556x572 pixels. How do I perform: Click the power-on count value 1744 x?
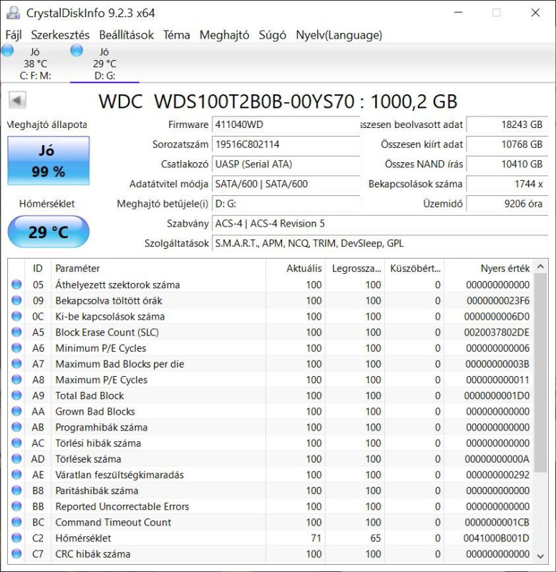pyautogui.click(x=507, y=184)
